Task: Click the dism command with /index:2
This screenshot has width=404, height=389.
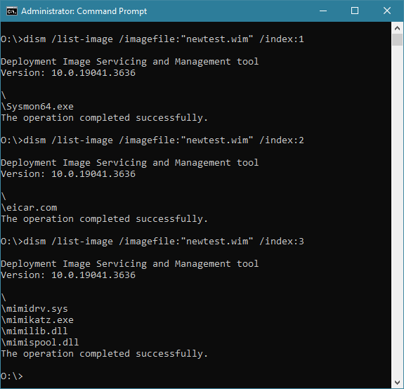Action: pyautogui.click(x=152, y=140)
